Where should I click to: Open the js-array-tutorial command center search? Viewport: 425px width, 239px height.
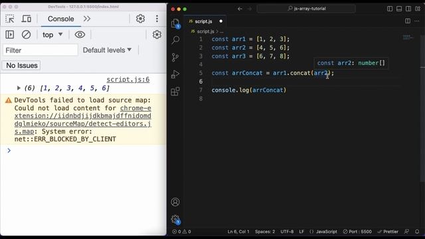[306, 9]
